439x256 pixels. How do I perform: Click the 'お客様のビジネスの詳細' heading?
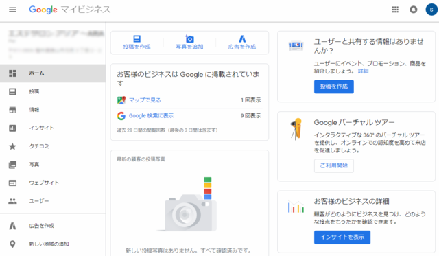point(351,201)
